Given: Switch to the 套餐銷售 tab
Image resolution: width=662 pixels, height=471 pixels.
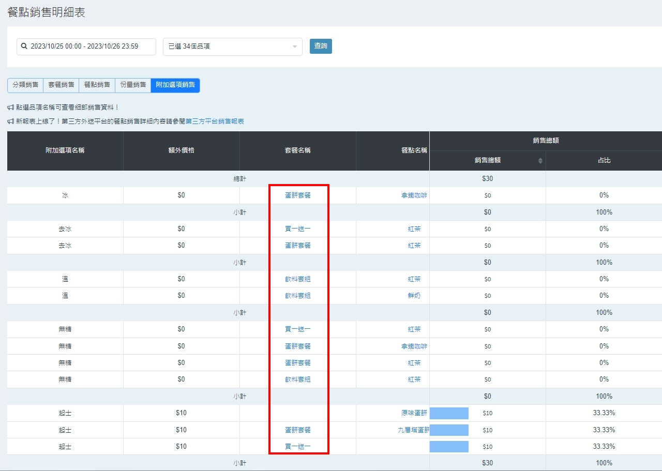Looking at the screenshot, I should pyautogui.click(x=61, y=85).
